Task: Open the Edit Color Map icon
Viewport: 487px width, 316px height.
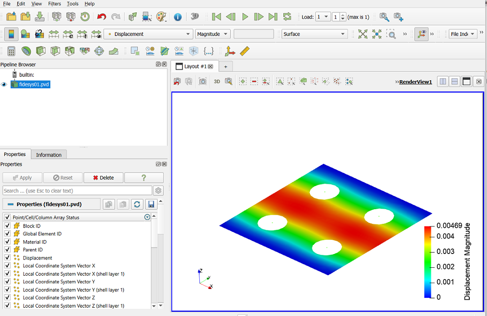Action: point(25,34)
